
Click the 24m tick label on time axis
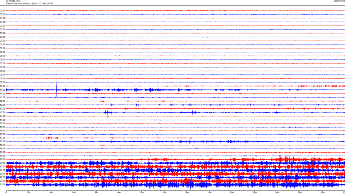277,193
